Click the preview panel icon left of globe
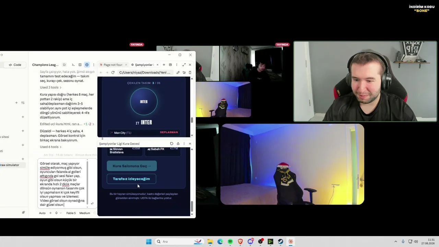This screenshot has width=439, height=247. (x=80, y=65)
